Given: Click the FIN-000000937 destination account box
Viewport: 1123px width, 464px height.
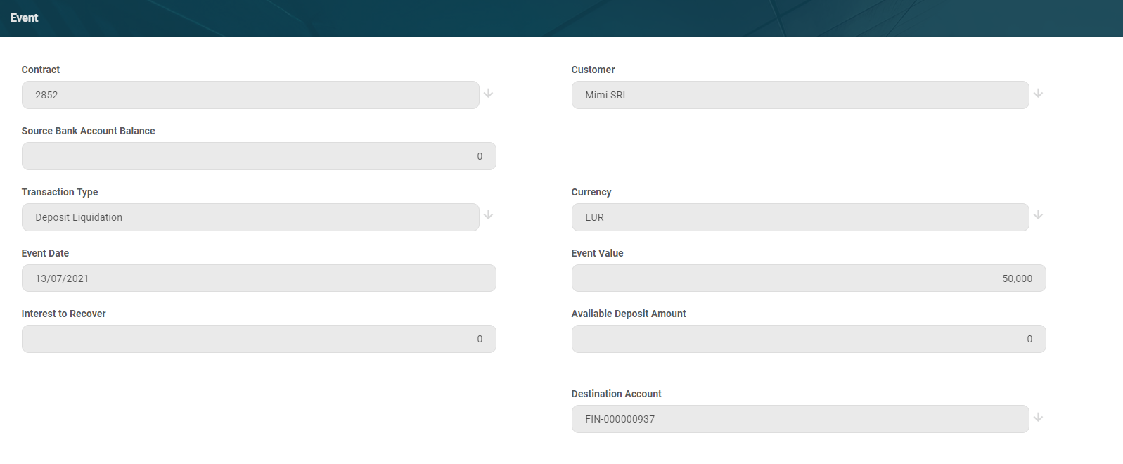Looking at the screenshot, I should pos(800,419).
